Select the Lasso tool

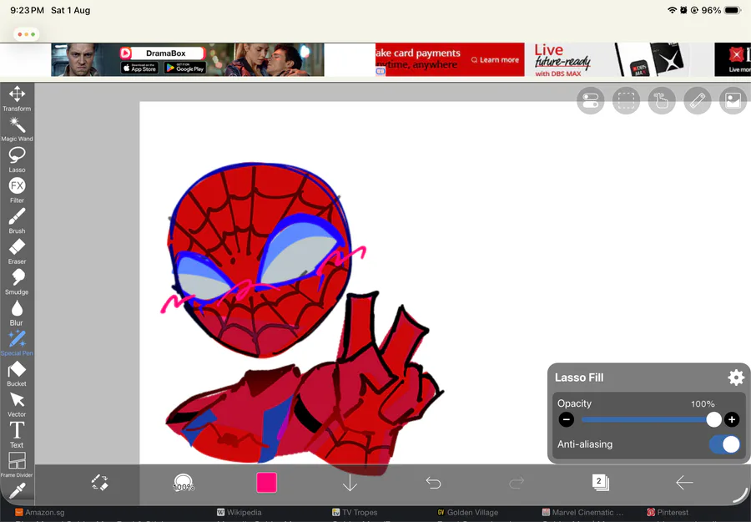[17, 160]
